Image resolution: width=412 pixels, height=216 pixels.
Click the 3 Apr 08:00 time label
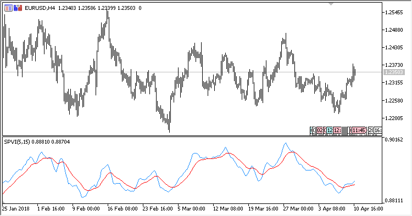pos(332,209)
